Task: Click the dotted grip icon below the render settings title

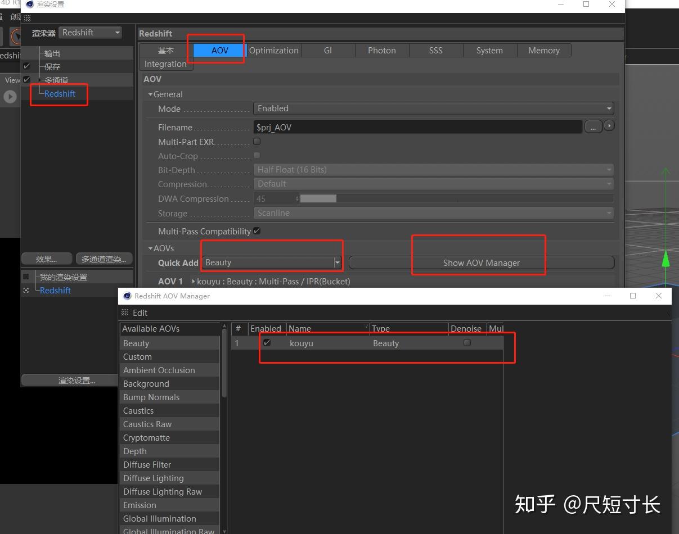Action: click(x=27, y=17)
